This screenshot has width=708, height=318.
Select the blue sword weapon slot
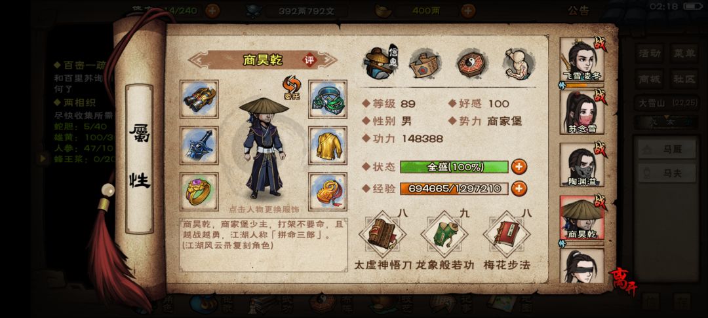click(199, 145)
